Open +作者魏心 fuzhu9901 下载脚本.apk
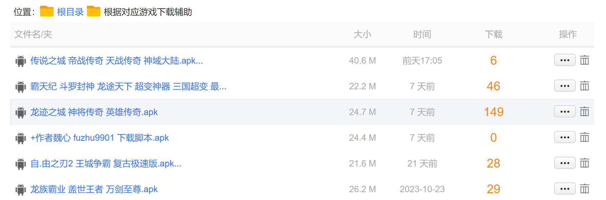Viewport: 606px width, 200px height. tap(99, 138)
